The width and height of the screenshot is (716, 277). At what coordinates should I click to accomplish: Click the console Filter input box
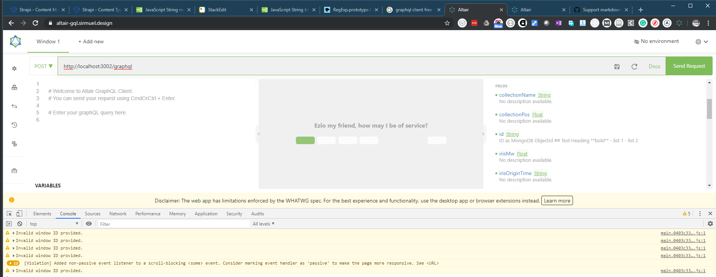coord(174,224)
